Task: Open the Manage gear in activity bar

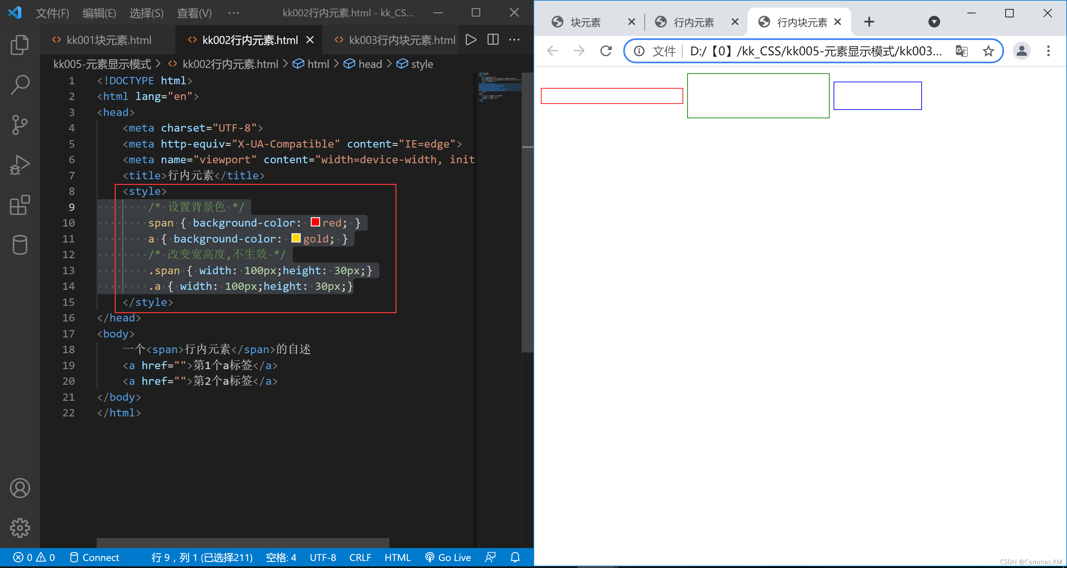Action: (x=19, y=528)
